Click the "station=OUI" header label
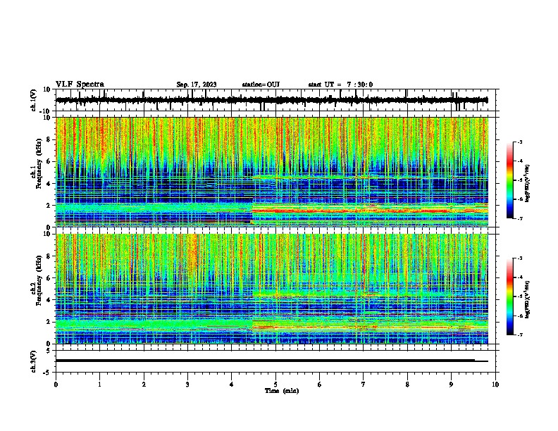The height and width of the screenshot is (431, 558). click(x=261, y=85)
